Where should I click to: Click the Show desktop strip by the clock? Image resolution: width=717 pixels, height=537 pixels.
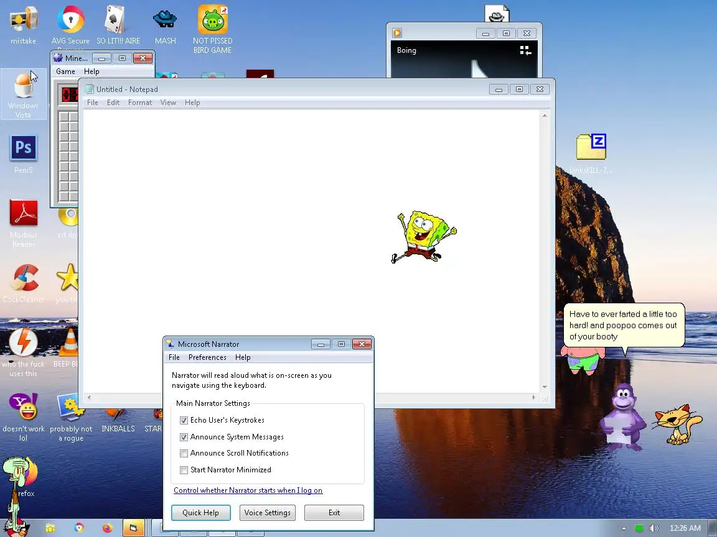(713, 528)
